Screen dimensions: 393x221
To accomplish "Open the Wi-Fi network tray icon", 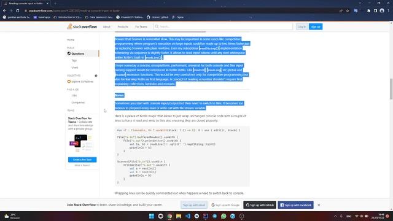I will pos(356,216).
